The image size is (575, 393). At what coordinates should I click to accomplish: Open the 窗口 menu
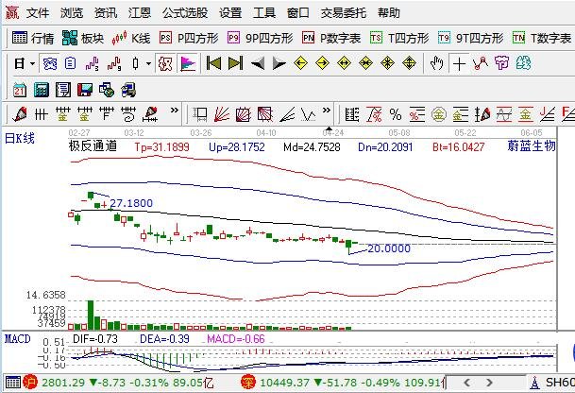coord(297,13)
